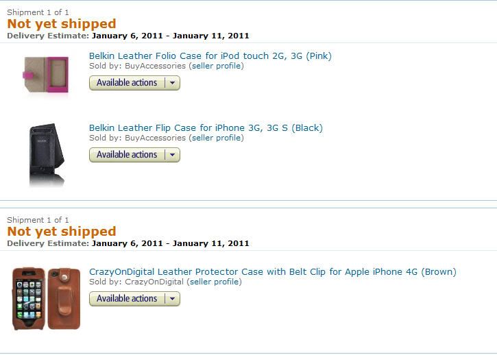Open the Belkin Leather Folio Case product link
Viewport: 497px width, 355px height.
click(x=210, y=56)
